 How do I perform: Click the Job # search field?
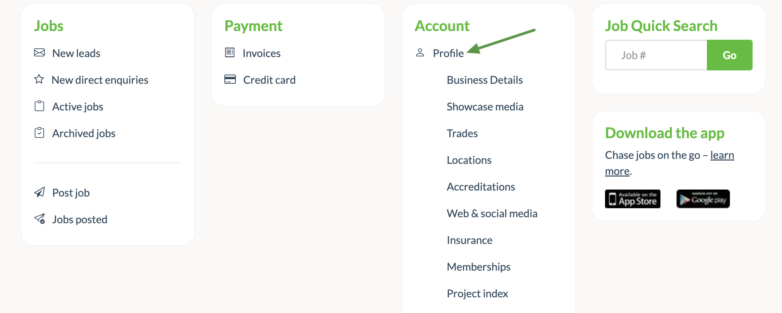[x=656, y=55]
